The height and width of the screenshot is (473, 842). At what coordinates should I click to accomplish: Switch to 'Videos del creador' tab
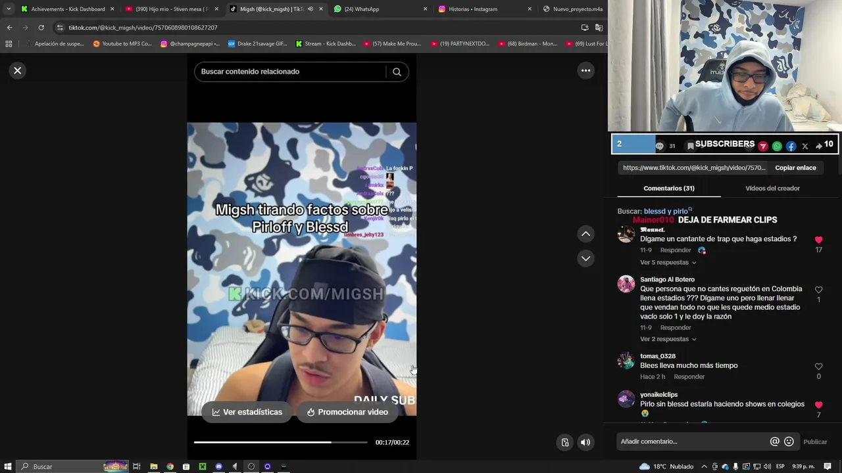(772, 189)
